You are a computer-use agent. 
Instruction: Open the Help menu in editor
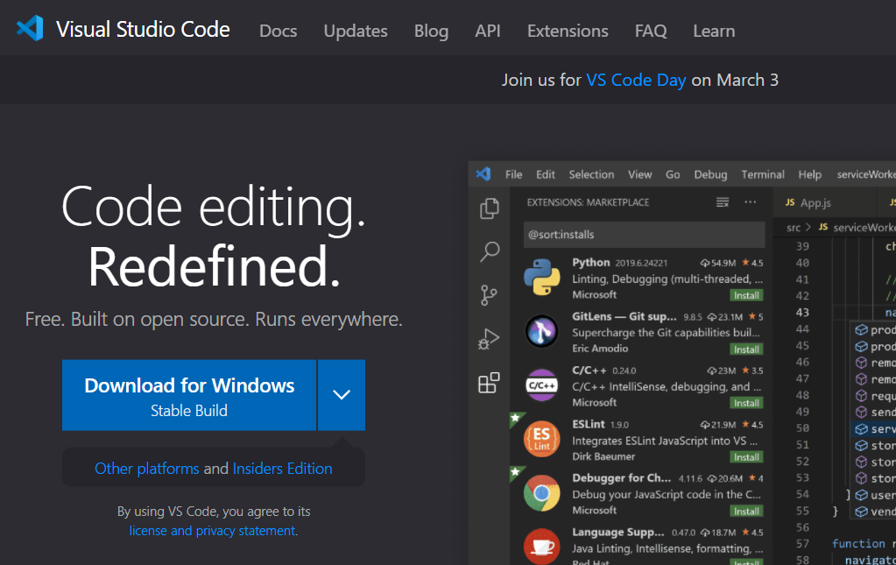(x=809, y=174)
